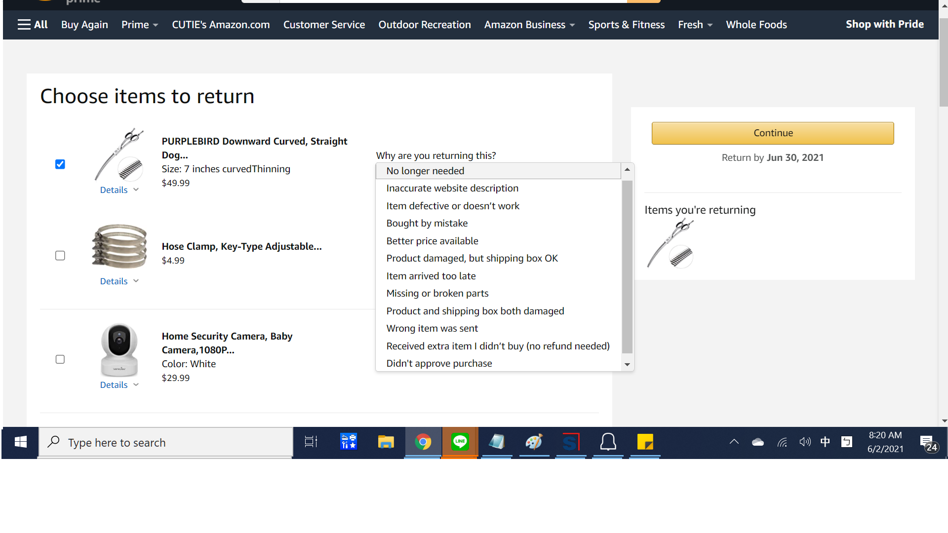Expand Details under the Hose Clamp item
Screen dimensions: 948x533
click(119, 281)
